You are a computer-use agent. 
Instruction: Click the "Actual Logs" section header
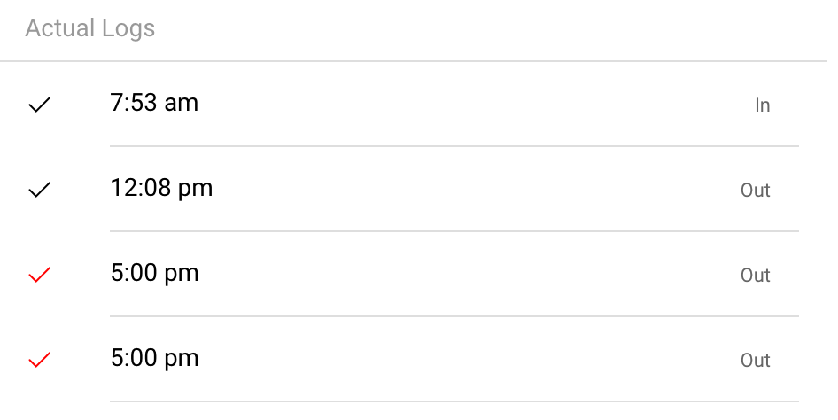pyautogui.click(x=90, y=28)
